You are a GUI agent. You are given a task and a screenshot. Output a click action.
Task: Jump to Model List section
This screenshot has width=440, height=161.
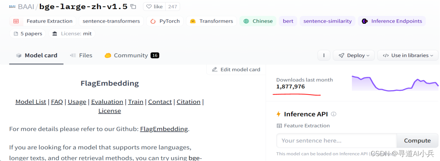tap(31, 102)
